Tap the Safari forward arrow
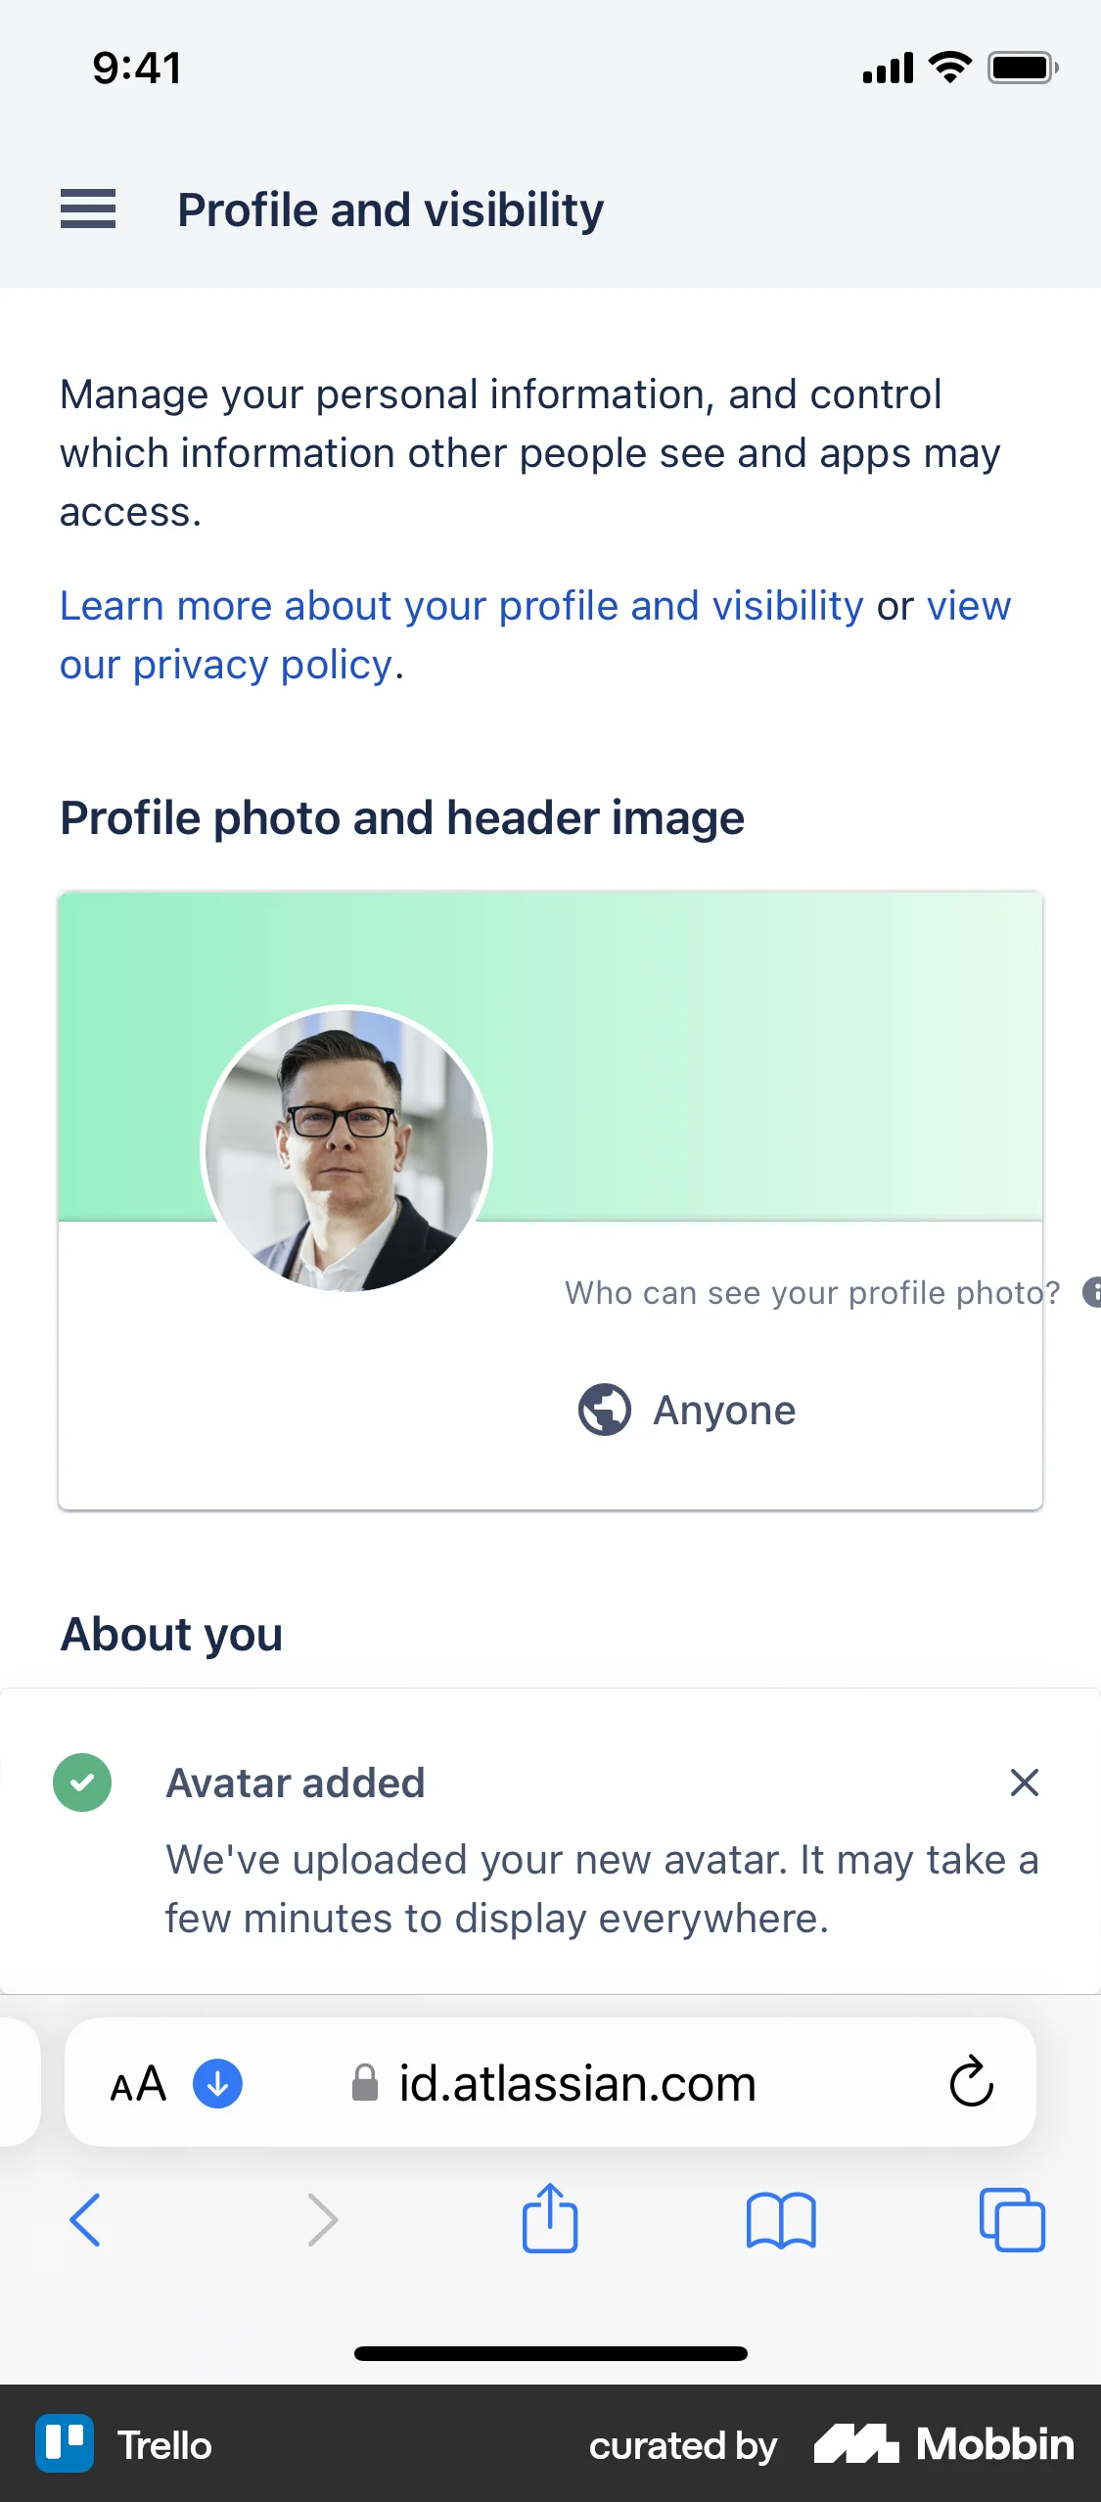The width and height of the screenshot is (1101, 2502). pos(322,2219)
